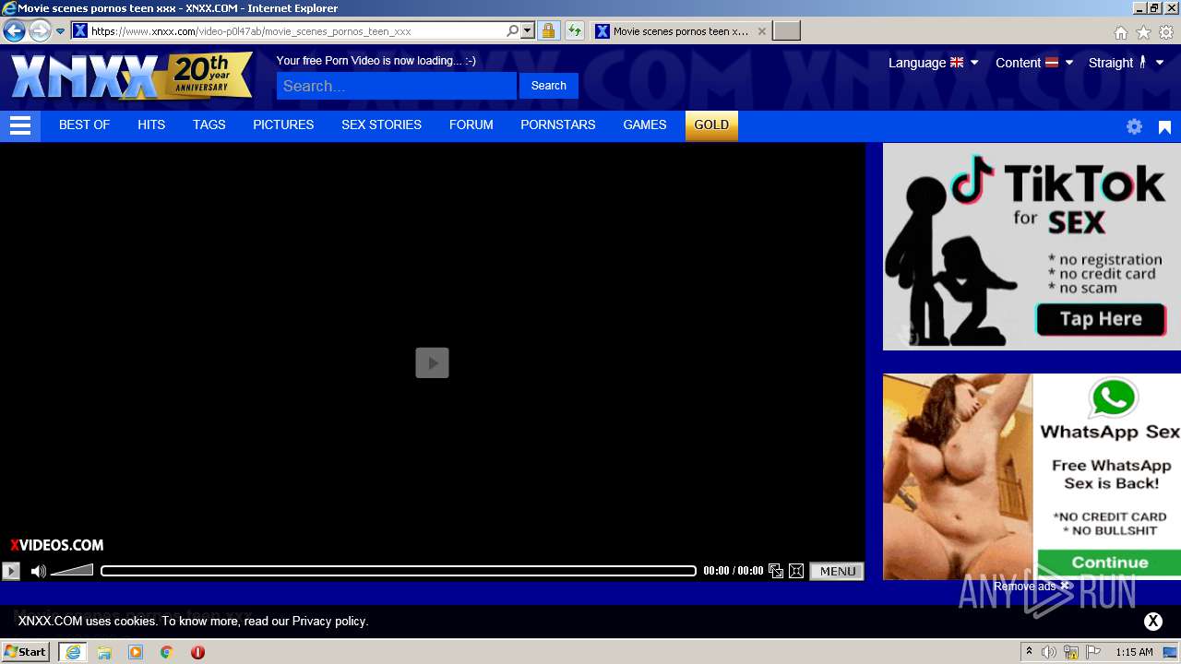Click the site logo with 20th anniversary badge
The image size is (1181, 664).
(132, 77)
